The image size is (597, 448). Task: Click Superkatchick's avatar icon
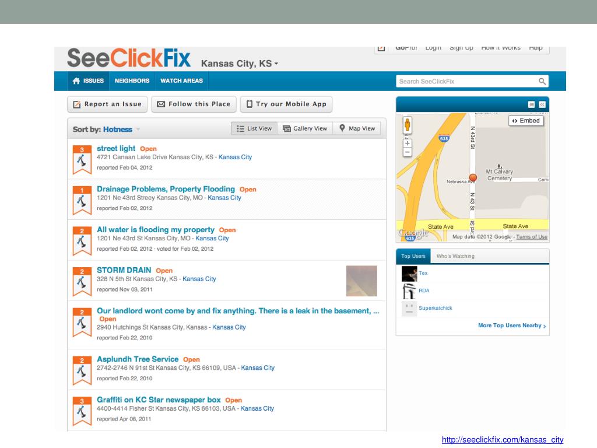pos(409,309)
